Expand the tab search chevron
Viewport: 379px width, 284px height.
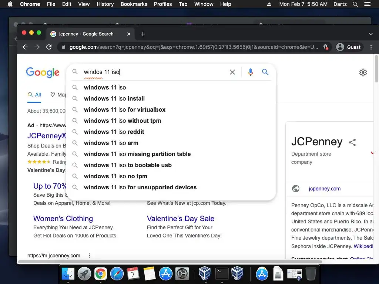click(371, 34)
